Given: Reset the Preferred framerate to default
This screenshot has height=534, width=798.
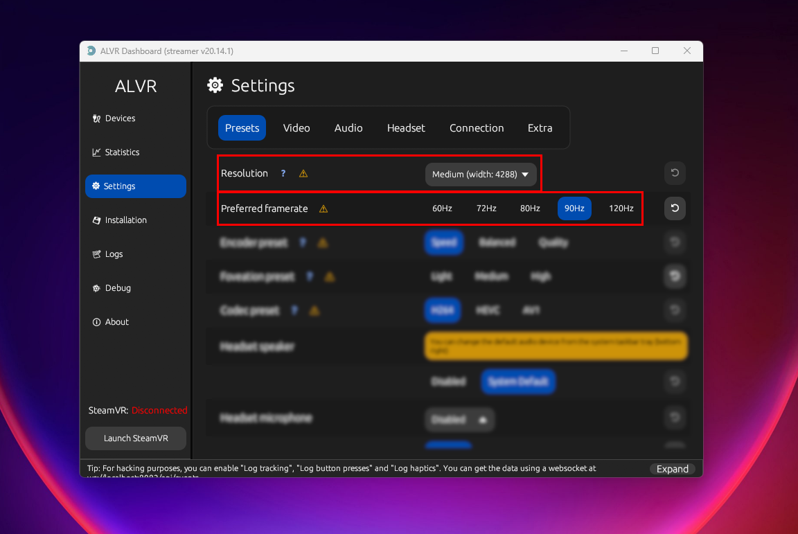Looking at the screenshot, I should tap(675, 208).
